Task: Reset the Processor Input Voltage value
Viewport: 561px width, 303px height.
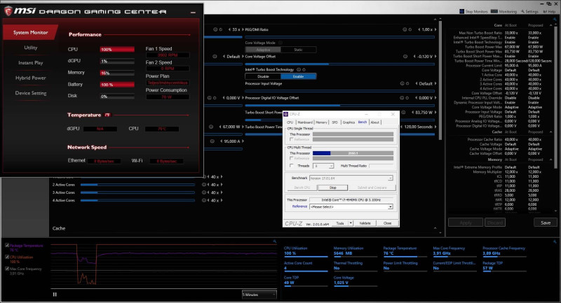Action: tap(407, 83)
